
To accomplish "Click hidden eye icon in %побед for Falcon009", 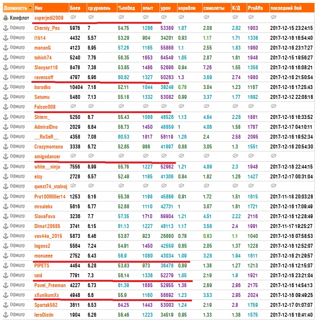I will tap(121, 106).
